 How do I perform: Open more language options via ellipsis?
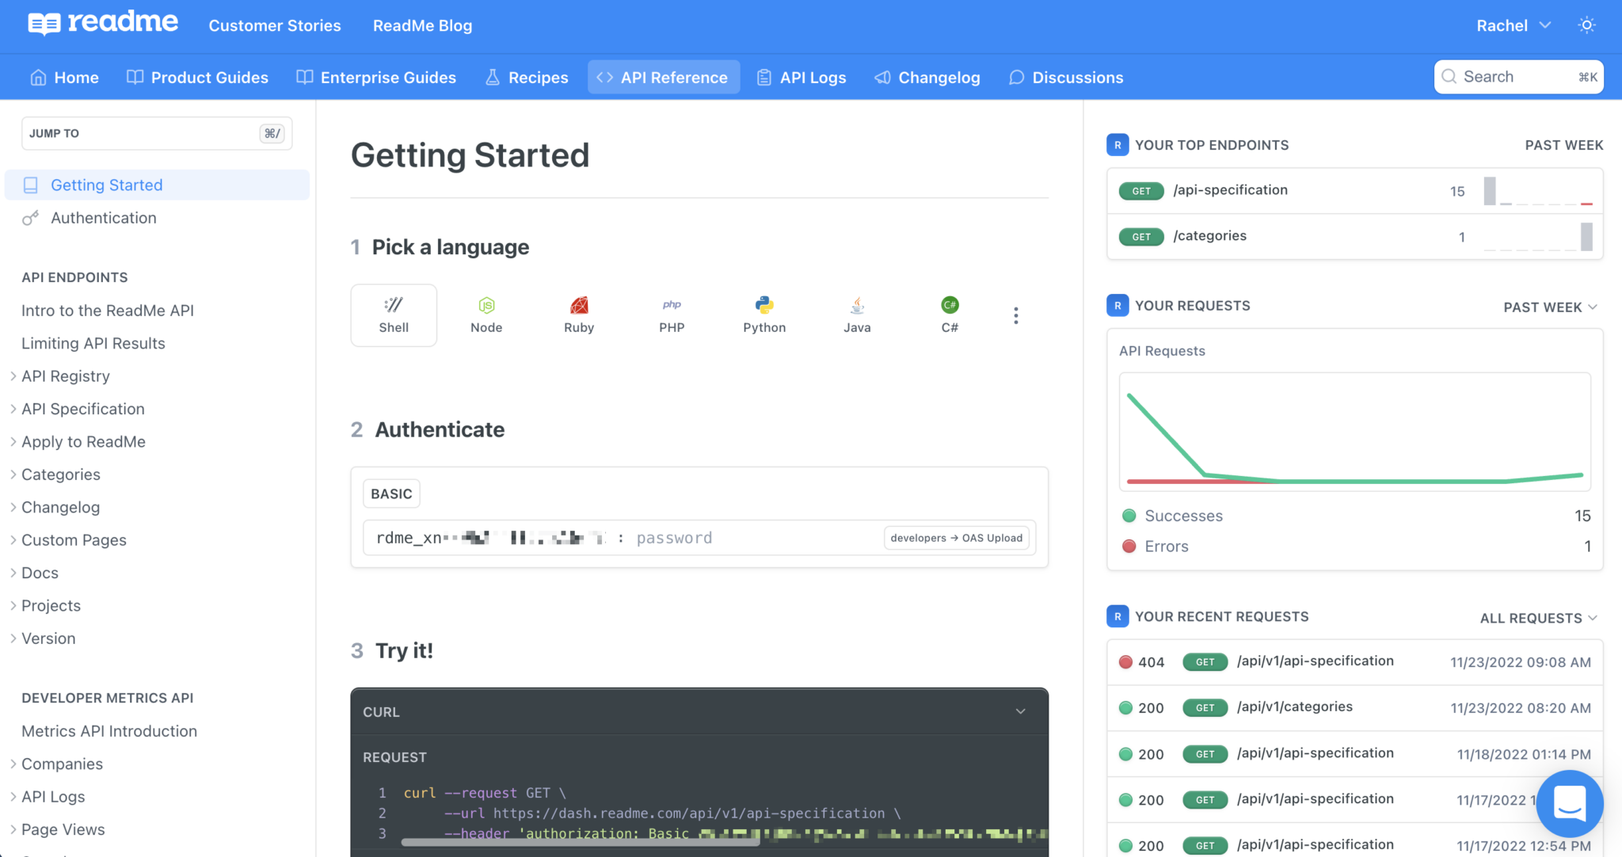1016,314
